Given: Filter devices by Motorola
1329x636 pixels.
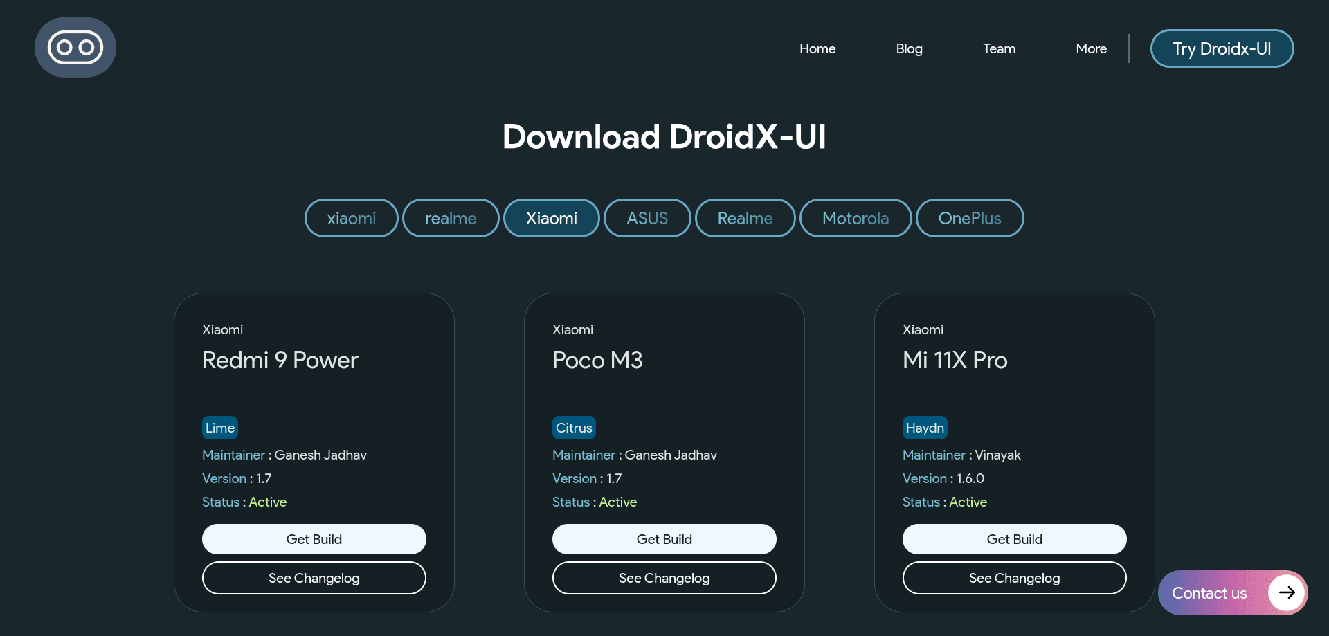Looking at the screenshot, I should coord(855,218).
